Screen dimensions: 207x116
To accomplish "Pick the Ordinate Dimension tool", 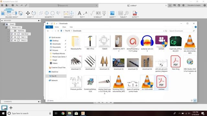I will tap(71, 13).
